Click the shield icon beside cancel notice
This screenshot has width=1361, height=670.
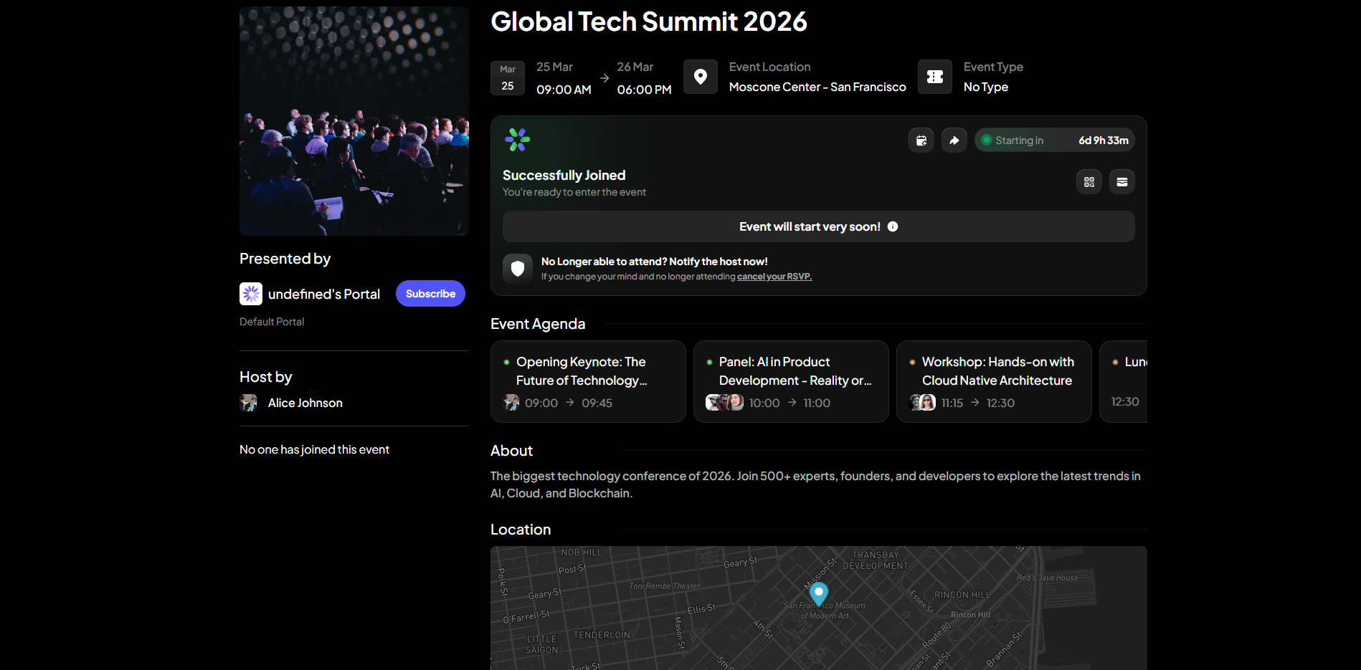[517, 269]
